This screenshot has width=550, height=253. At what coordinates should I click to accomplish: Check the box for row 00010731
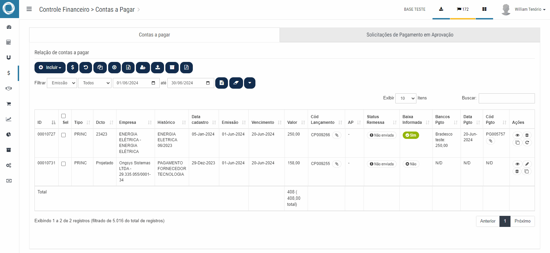pyautogui.click(x=64, y=164)
